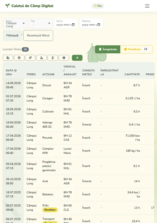Image resolution: width=157 pixels, height=223 pixels.
Task: Open the hamburger menu
Action: tap(147, 6)
